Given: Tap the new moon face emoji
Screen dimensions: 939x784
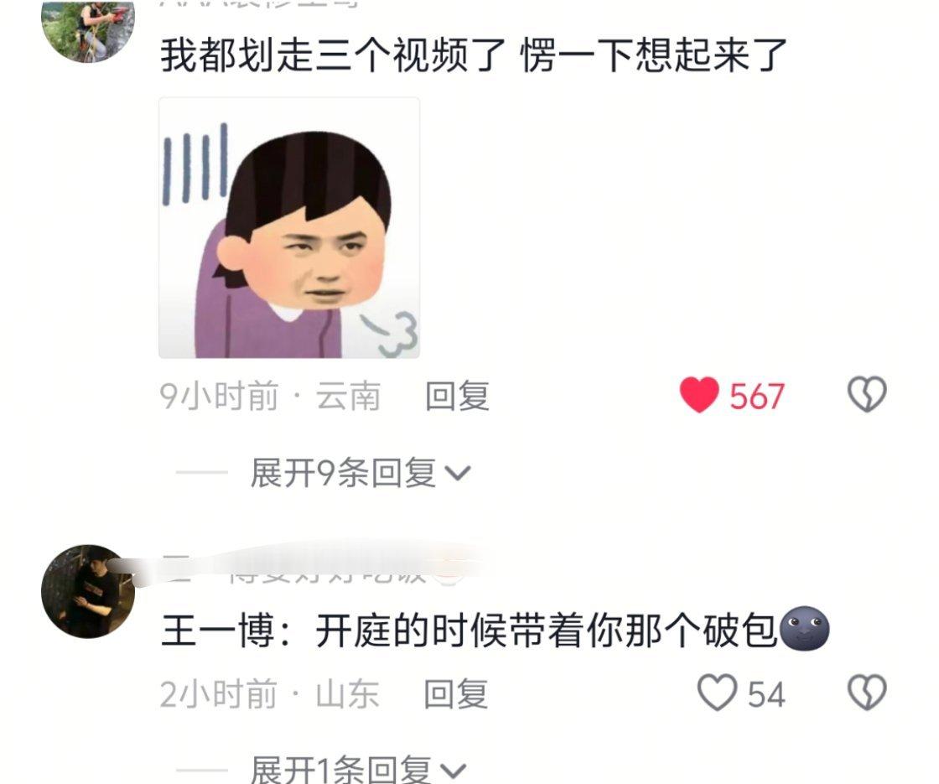Looking at the screenshot, I should 805,629.
